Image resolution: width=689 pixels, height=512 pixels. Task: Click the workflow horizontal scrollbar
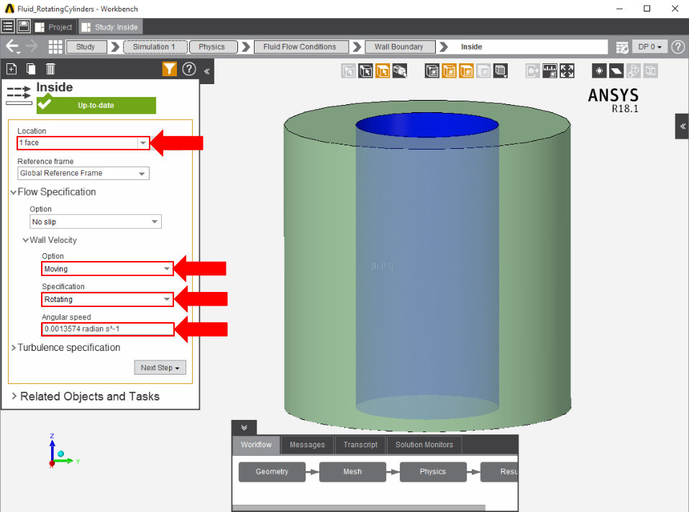(x=359, y=508)
